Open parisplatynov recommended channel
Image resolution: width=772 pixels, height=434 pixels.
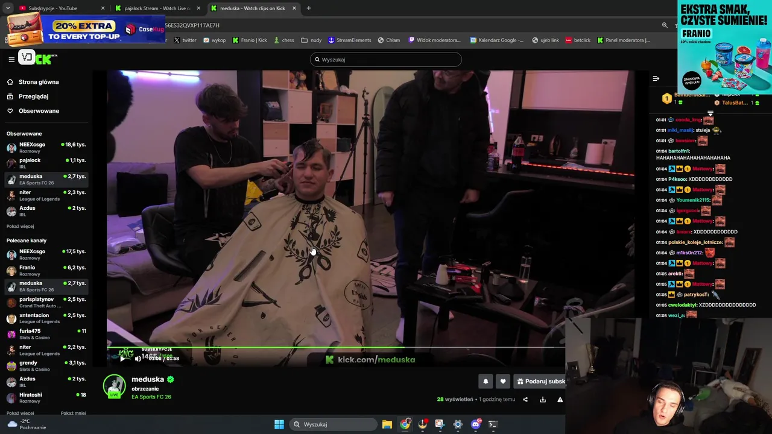tap(46, 303)
